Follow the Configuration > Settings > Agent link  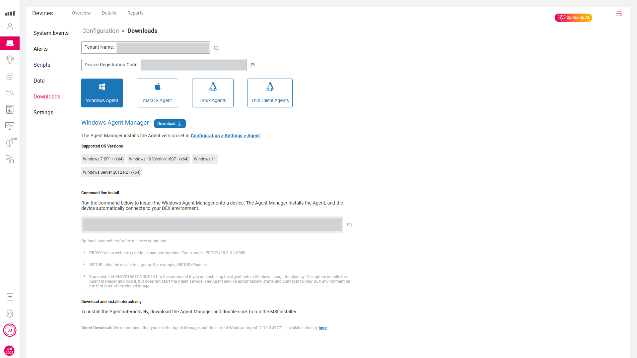point(225,136)
